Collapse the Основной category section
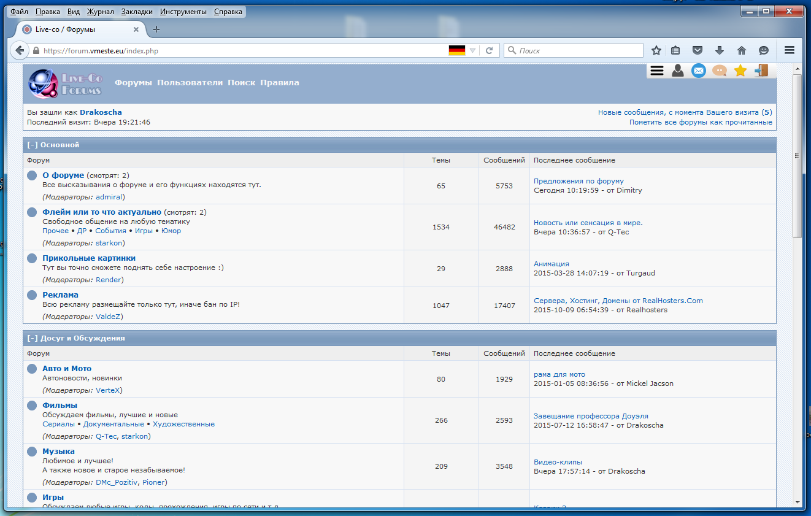811x516 pixels. pyautogui.click(x=33, y=145)
